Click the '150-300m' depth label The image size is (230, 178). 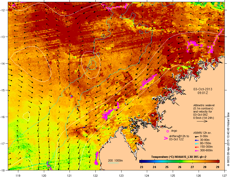click(206, 147)
